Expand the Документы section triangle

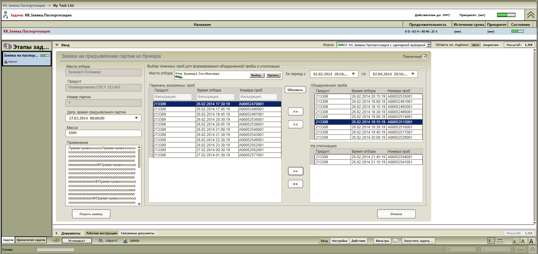57,233
